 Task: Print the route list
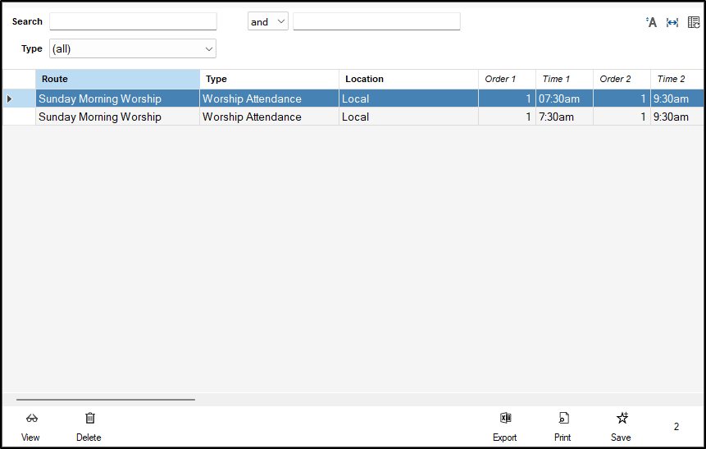click(x=563, y=419)
